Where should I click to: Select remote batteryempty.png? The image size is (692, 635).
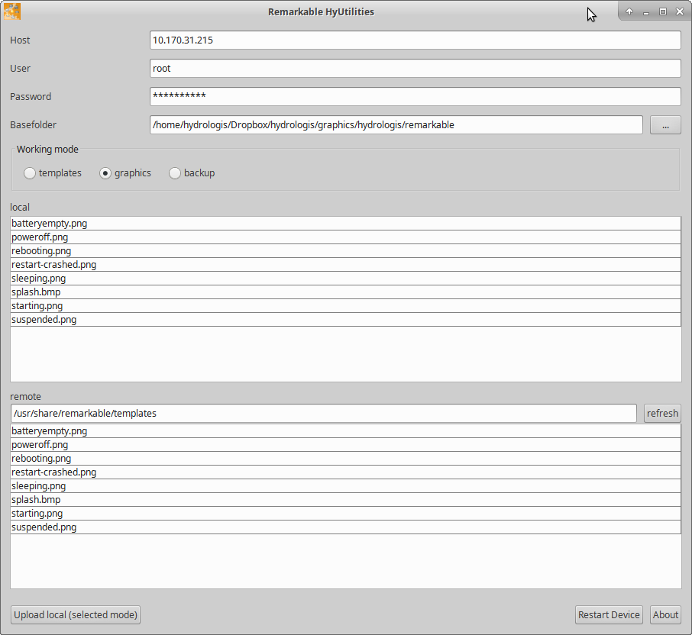pyautogui.click(x=345, y=430)
